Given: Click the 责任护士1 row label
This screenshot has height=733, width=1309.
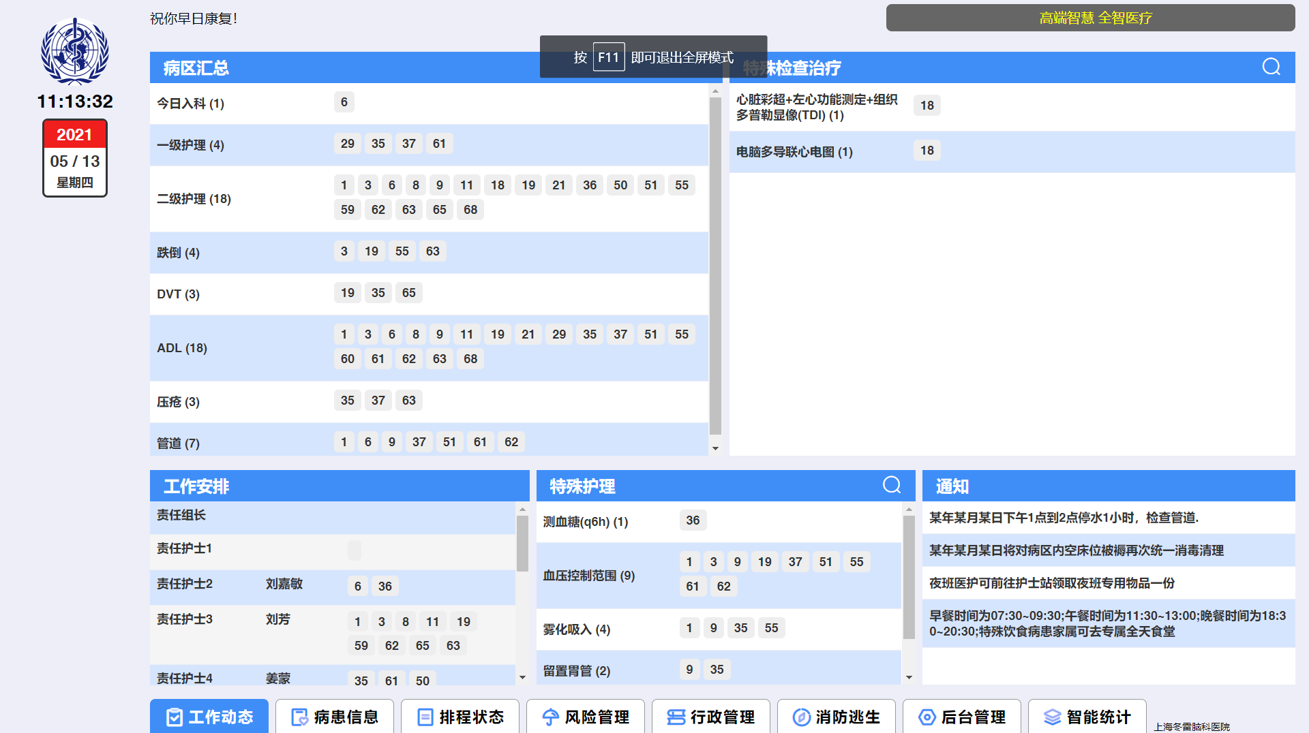Looking at the screenshot, I should (184, 548).
